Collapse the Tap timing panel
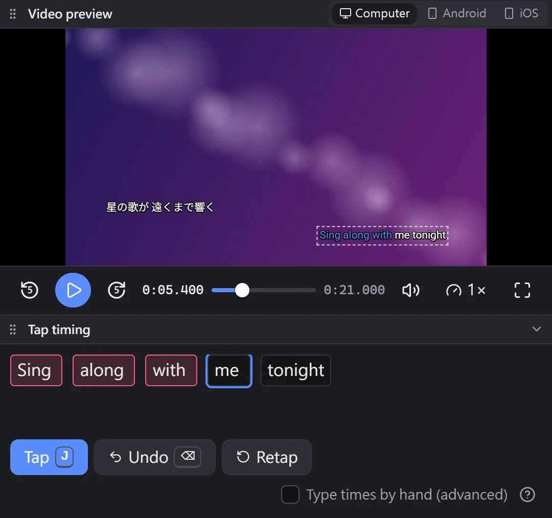The height and width of the screenshot is (518, 552). point(536,329)
